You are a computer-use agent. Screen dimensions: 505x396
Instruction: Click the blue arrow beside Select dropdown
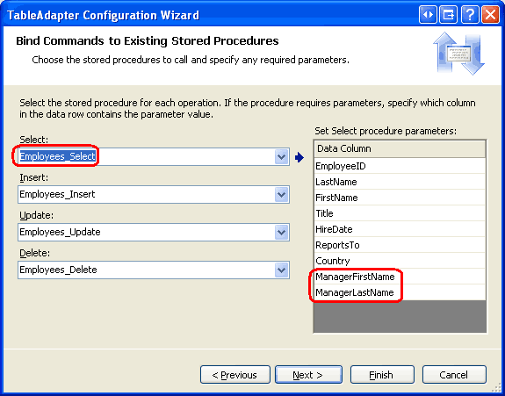[299, 157]
